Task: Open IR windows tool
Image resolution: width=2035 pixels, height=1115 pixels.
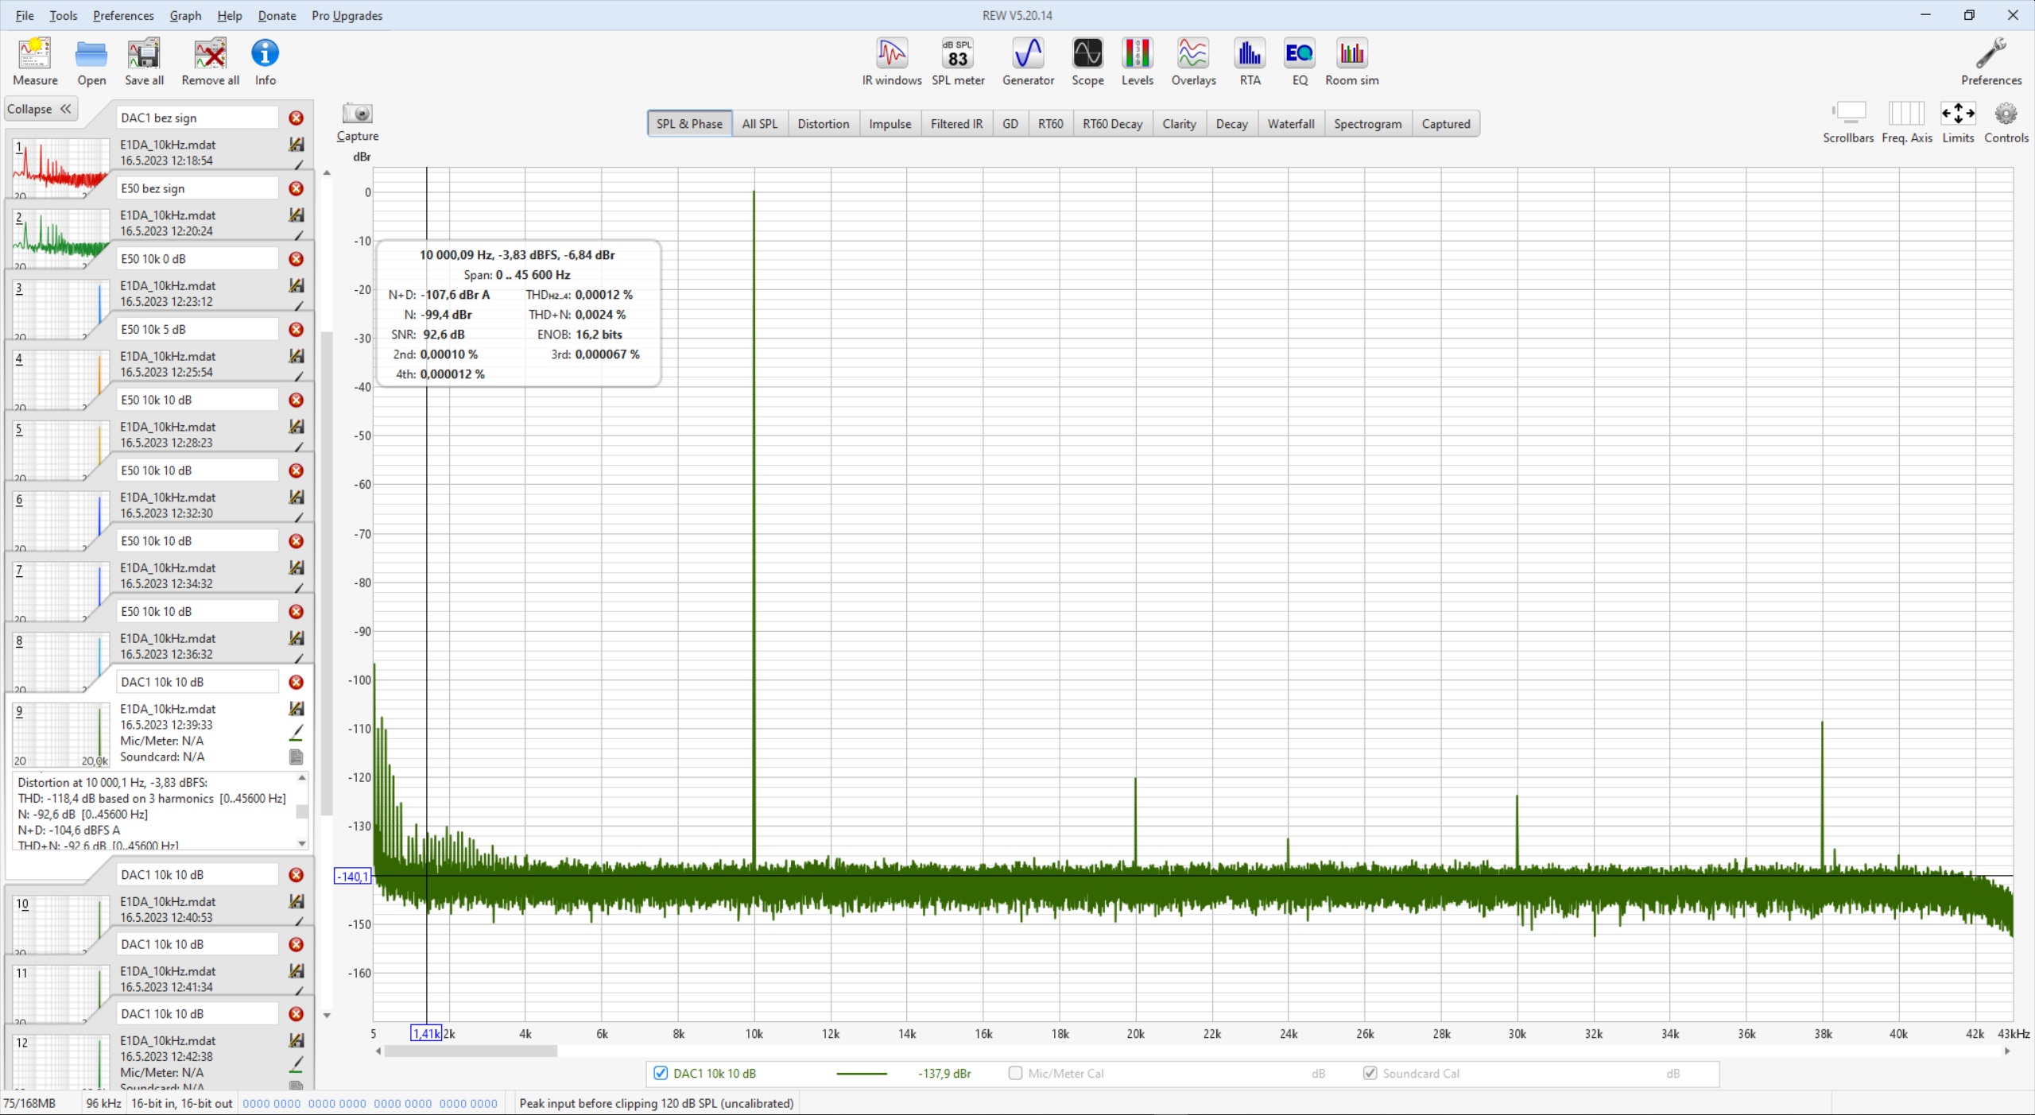Action: (892, 61)
